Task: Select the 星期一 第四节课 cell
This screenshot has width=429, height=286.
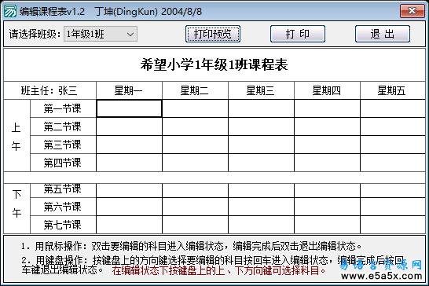Action: click(x=129, y=163)
